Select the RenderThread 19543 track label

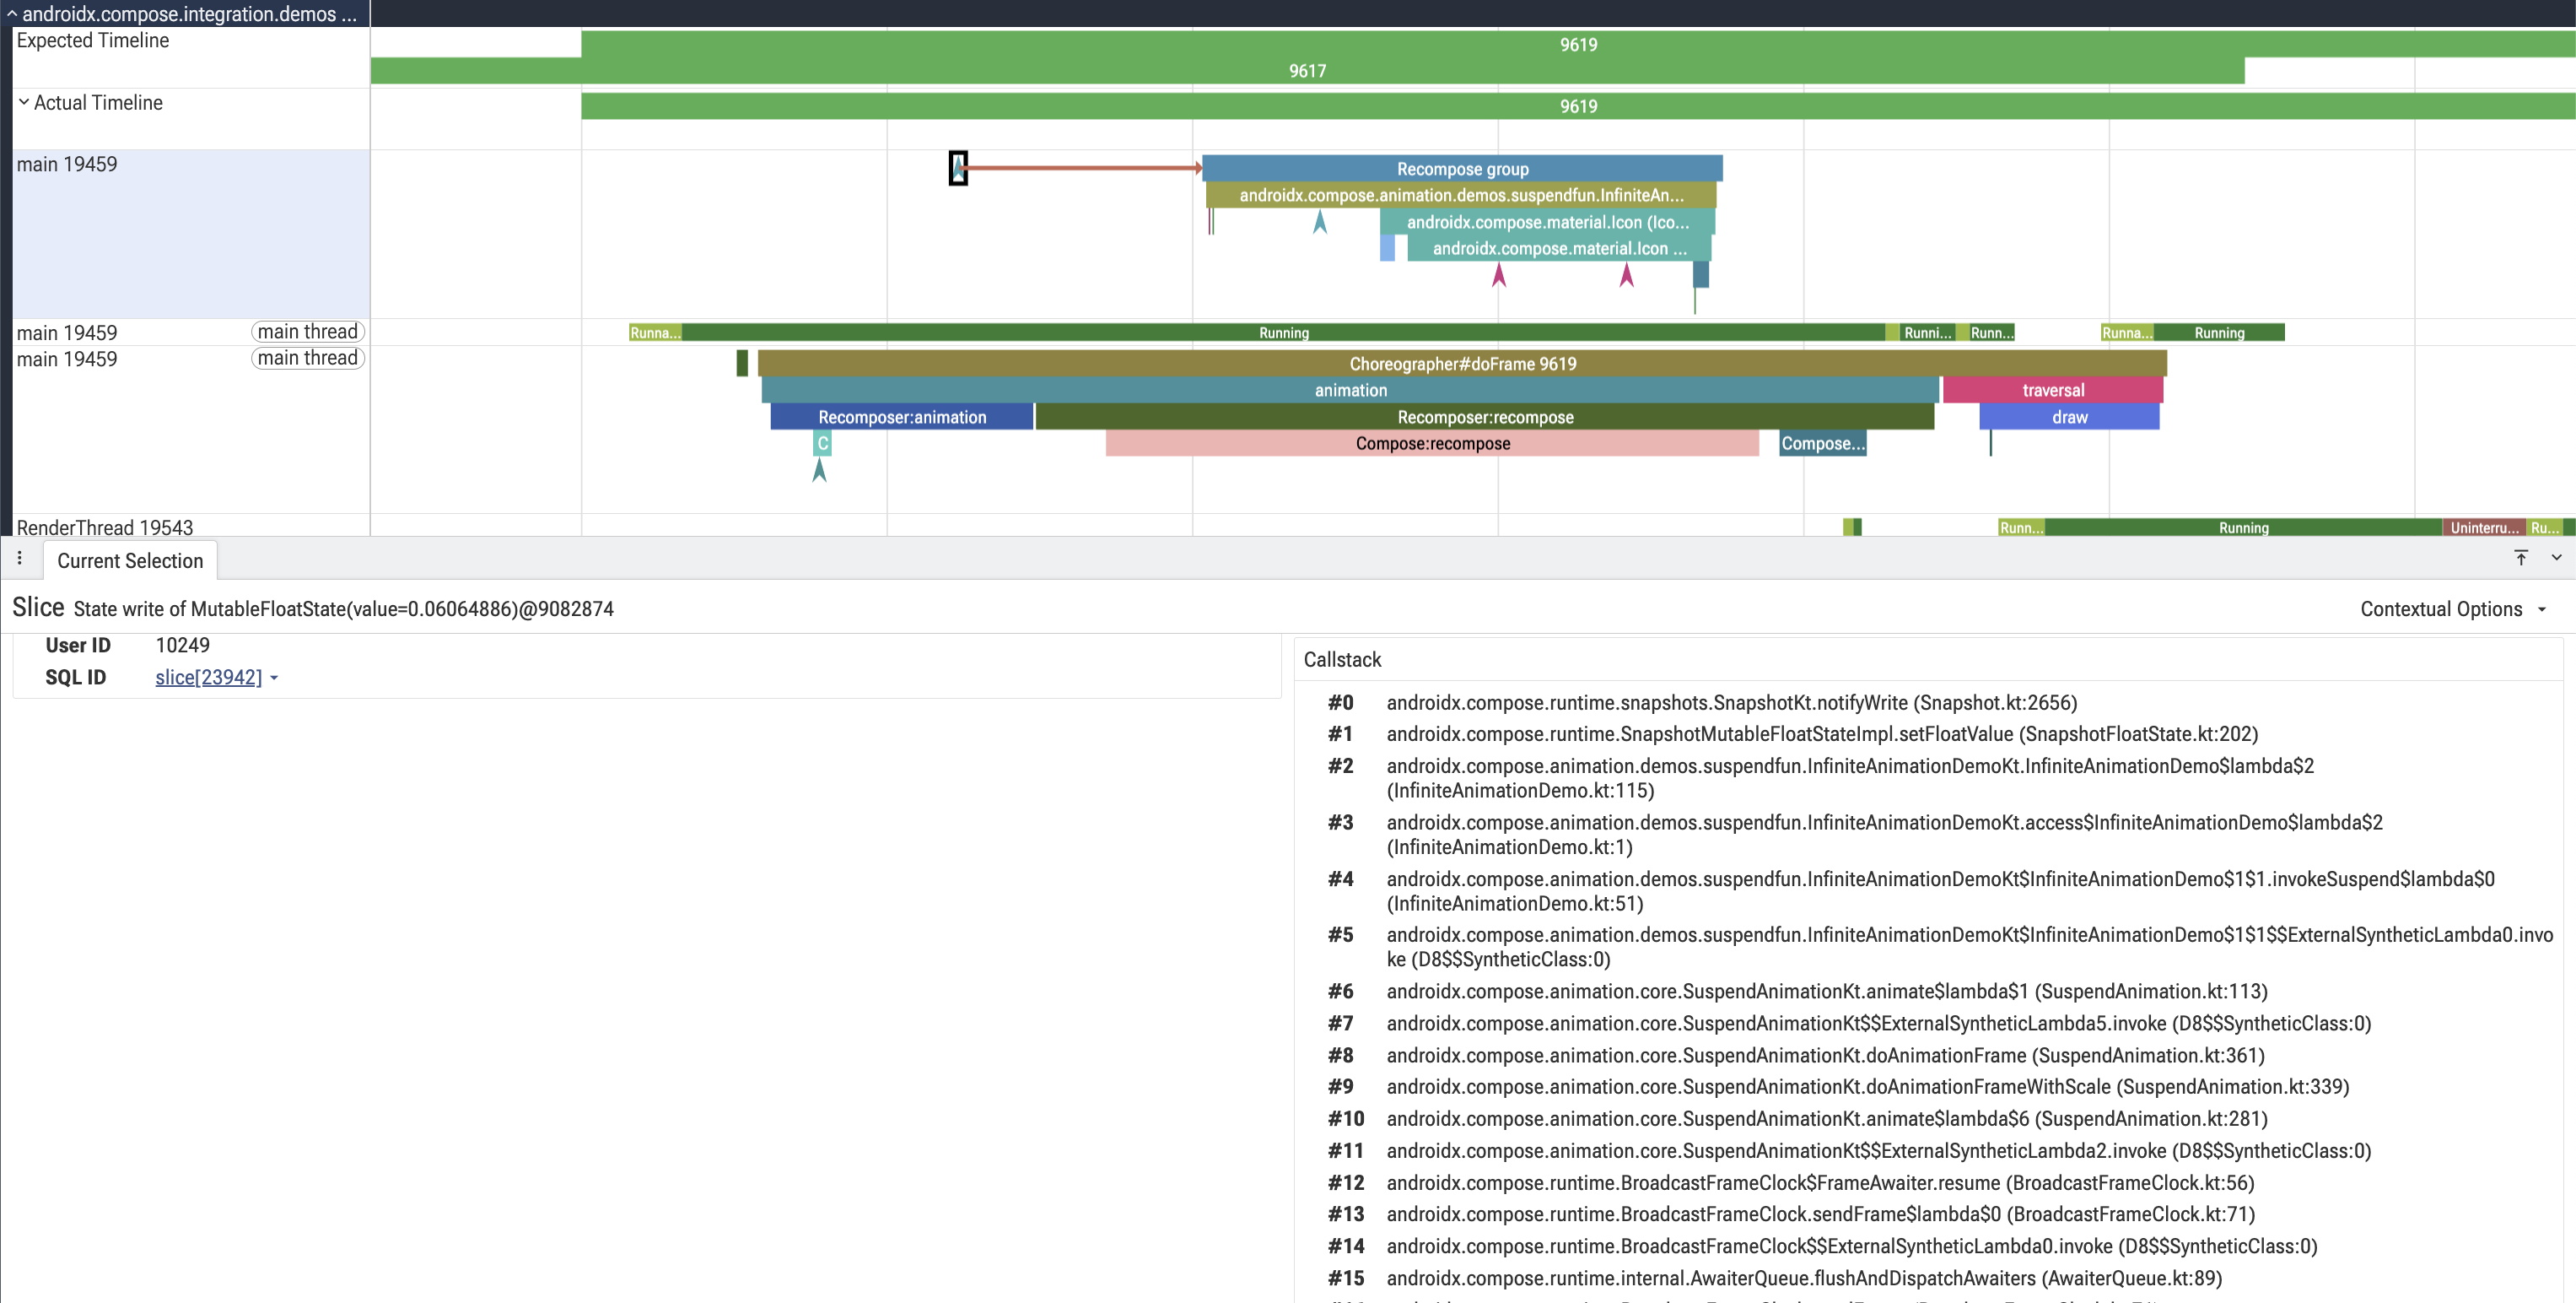[x=105, y=527]
